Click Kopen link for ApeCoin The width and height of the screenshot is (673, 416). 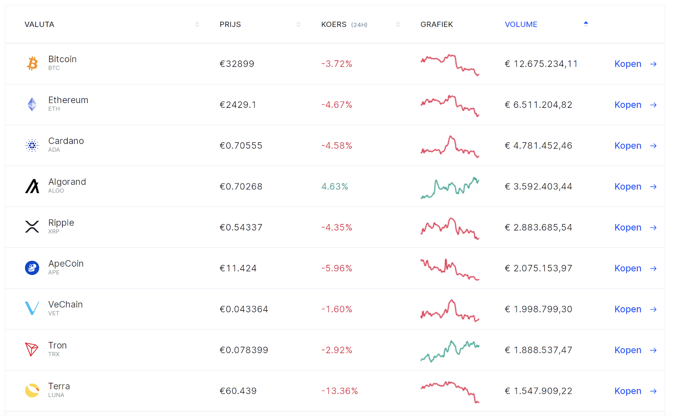(628, 268)
